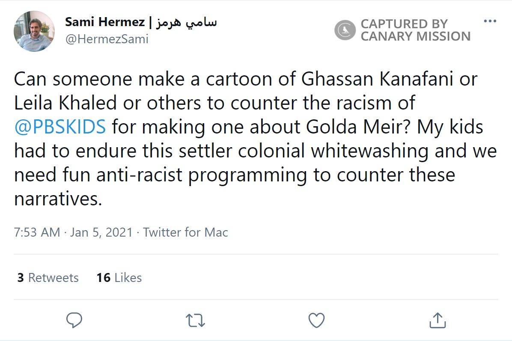512x341 pixels.
Task: Click the Sami Hermez display name
Action: (104, 22)
